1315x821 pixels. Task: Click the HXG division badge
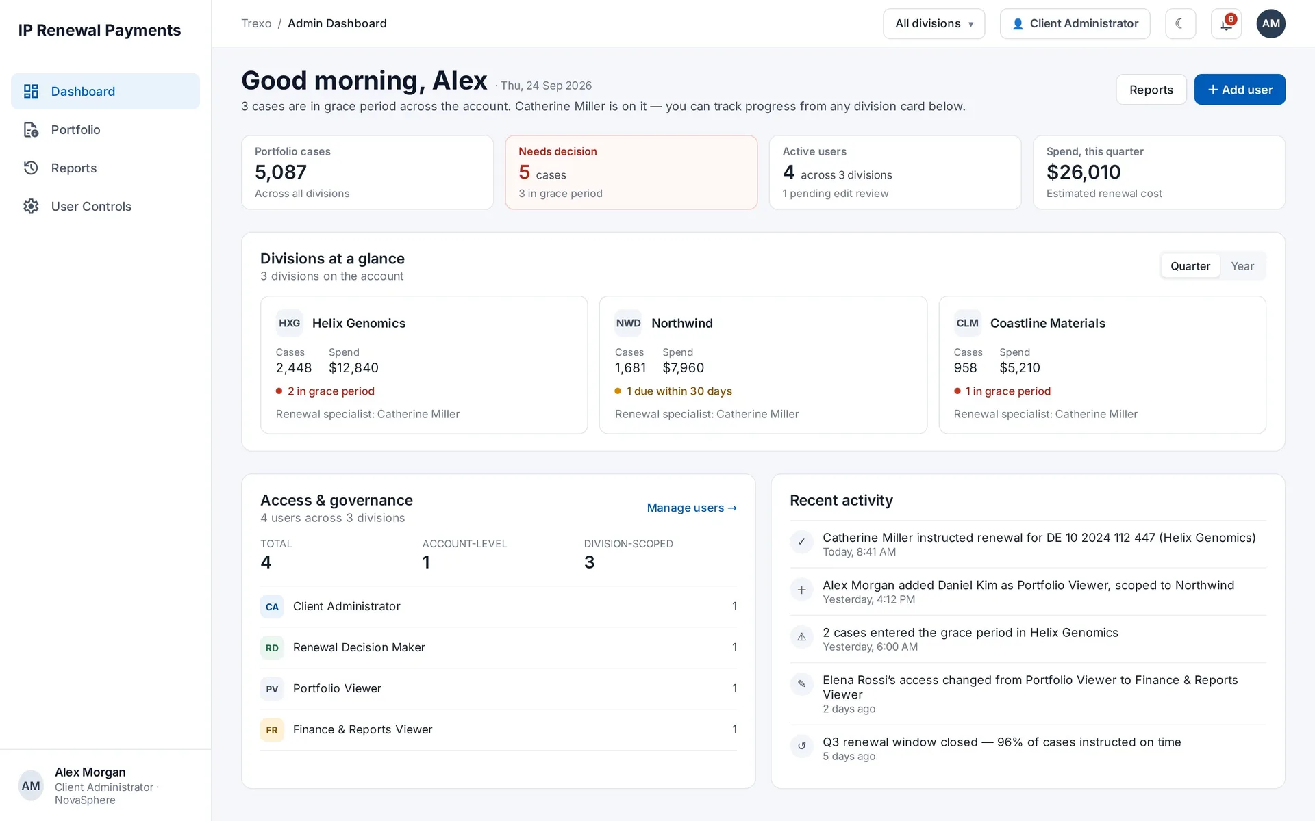click(289, 323)
